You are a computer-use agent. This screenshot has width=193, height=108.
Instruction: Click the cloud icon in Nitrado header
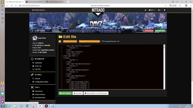[x=145, y=10]
